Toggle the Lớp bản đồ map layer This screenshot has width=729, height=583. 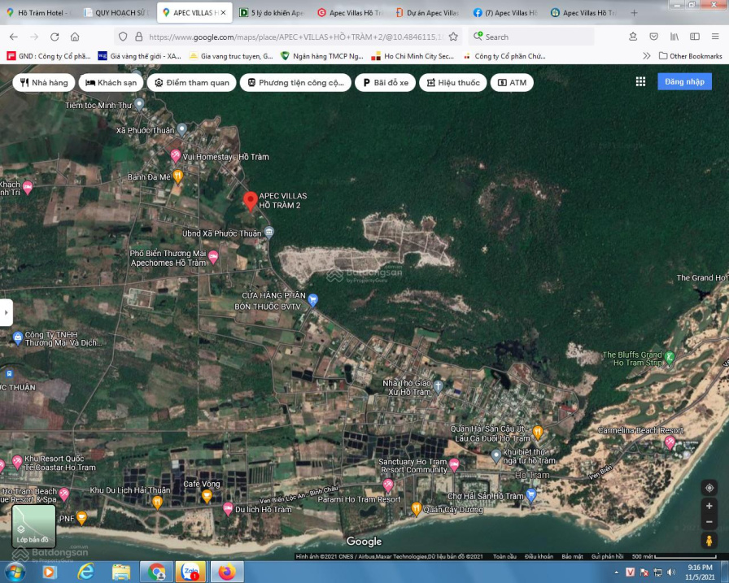(x=33, y=525)
